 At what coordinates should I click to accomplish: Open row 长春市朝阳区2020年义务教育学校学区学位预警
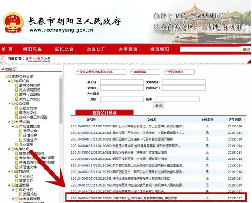click(156, 198)
